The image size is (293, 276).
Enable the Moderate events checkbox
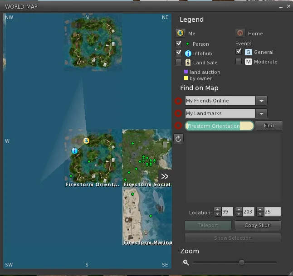tap(239, 61)
